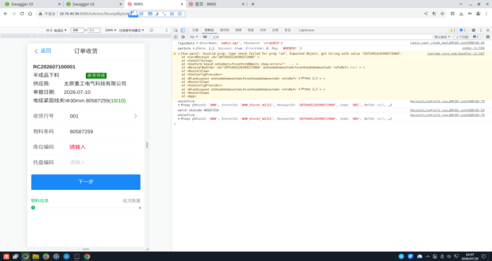Click the taskbar clock
This screenshot has width=492, height=261.
[470, 256]
